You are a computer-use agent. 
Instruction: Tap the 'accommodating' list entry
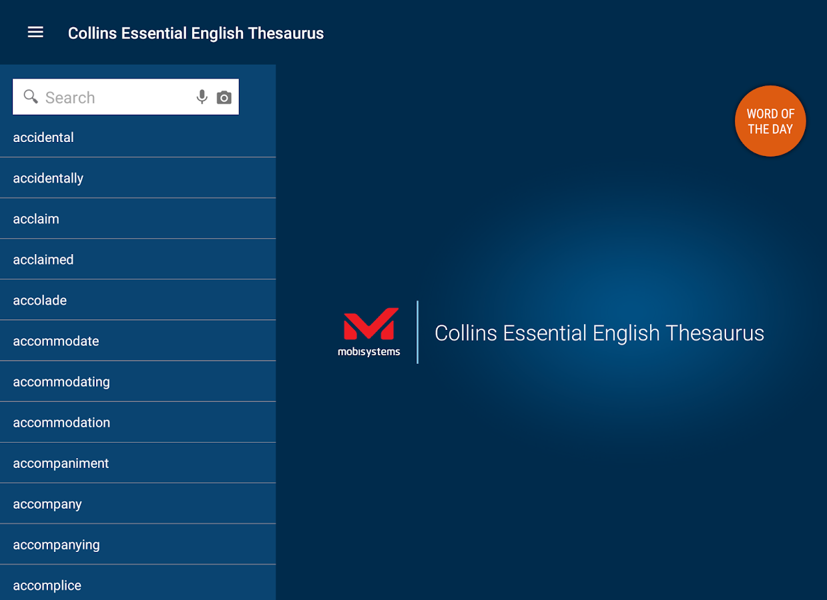137,381
